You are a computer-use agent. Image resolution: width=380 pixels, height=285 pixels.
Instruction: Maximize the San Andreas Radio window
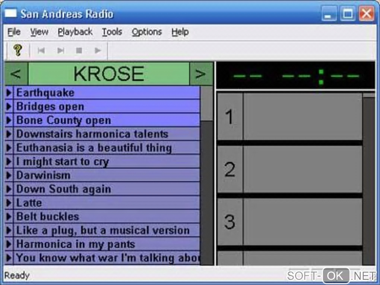tap(348, 13)
